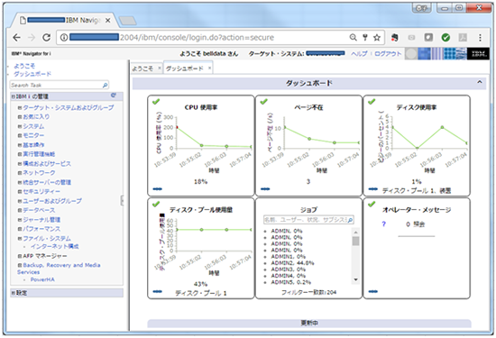Image resolution: width=496 pixels, height=338 pixels.
Task: Click green status check on ページ不在 card
Action: point(263,102)
